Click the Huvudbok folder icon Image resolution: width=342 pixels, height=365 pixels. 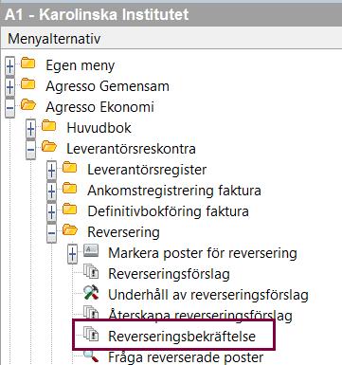point(49,126)
